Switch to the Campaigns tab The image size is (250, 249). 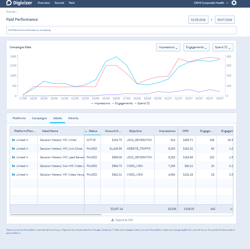pos(39,118)
